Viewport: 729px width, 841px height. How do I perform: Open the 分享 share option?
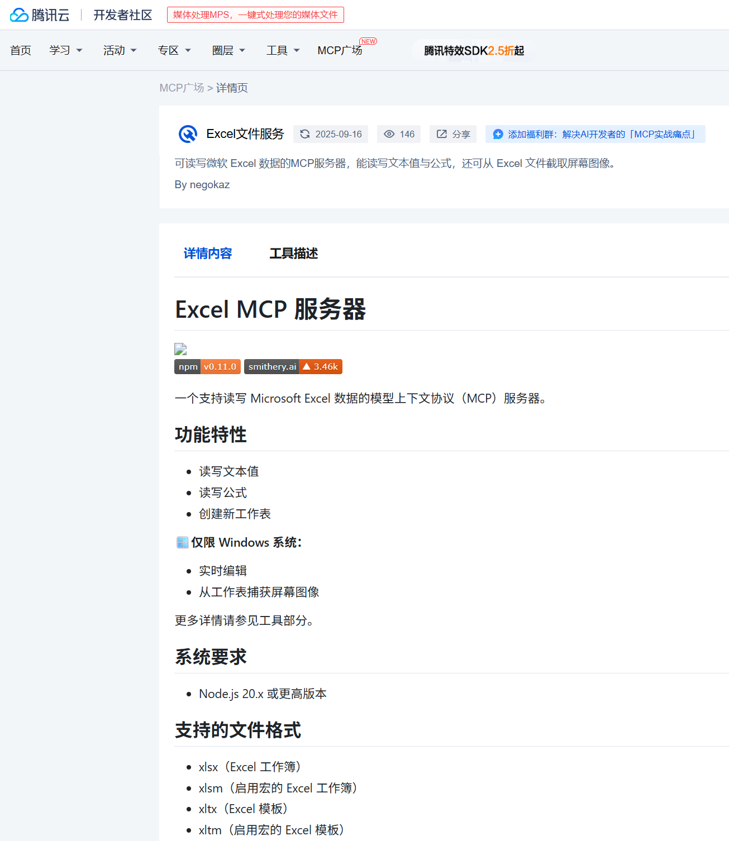[452, 134]
